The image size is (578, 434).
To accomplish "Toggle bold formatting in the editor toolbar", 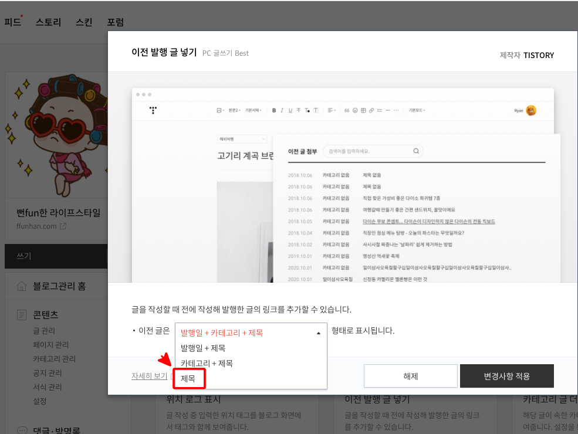I will 273,110.
